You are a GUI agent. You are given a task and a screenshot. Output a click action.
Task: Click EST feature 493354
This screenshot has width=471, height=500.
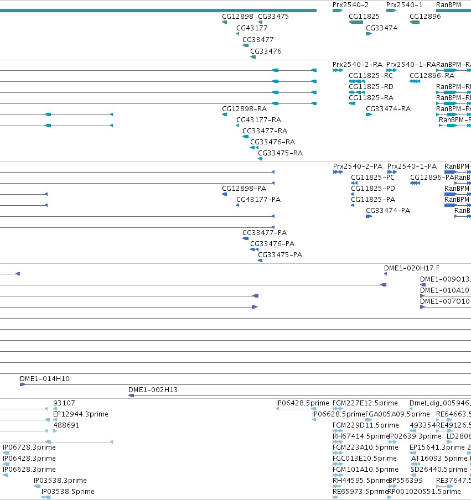click(422, 425)
